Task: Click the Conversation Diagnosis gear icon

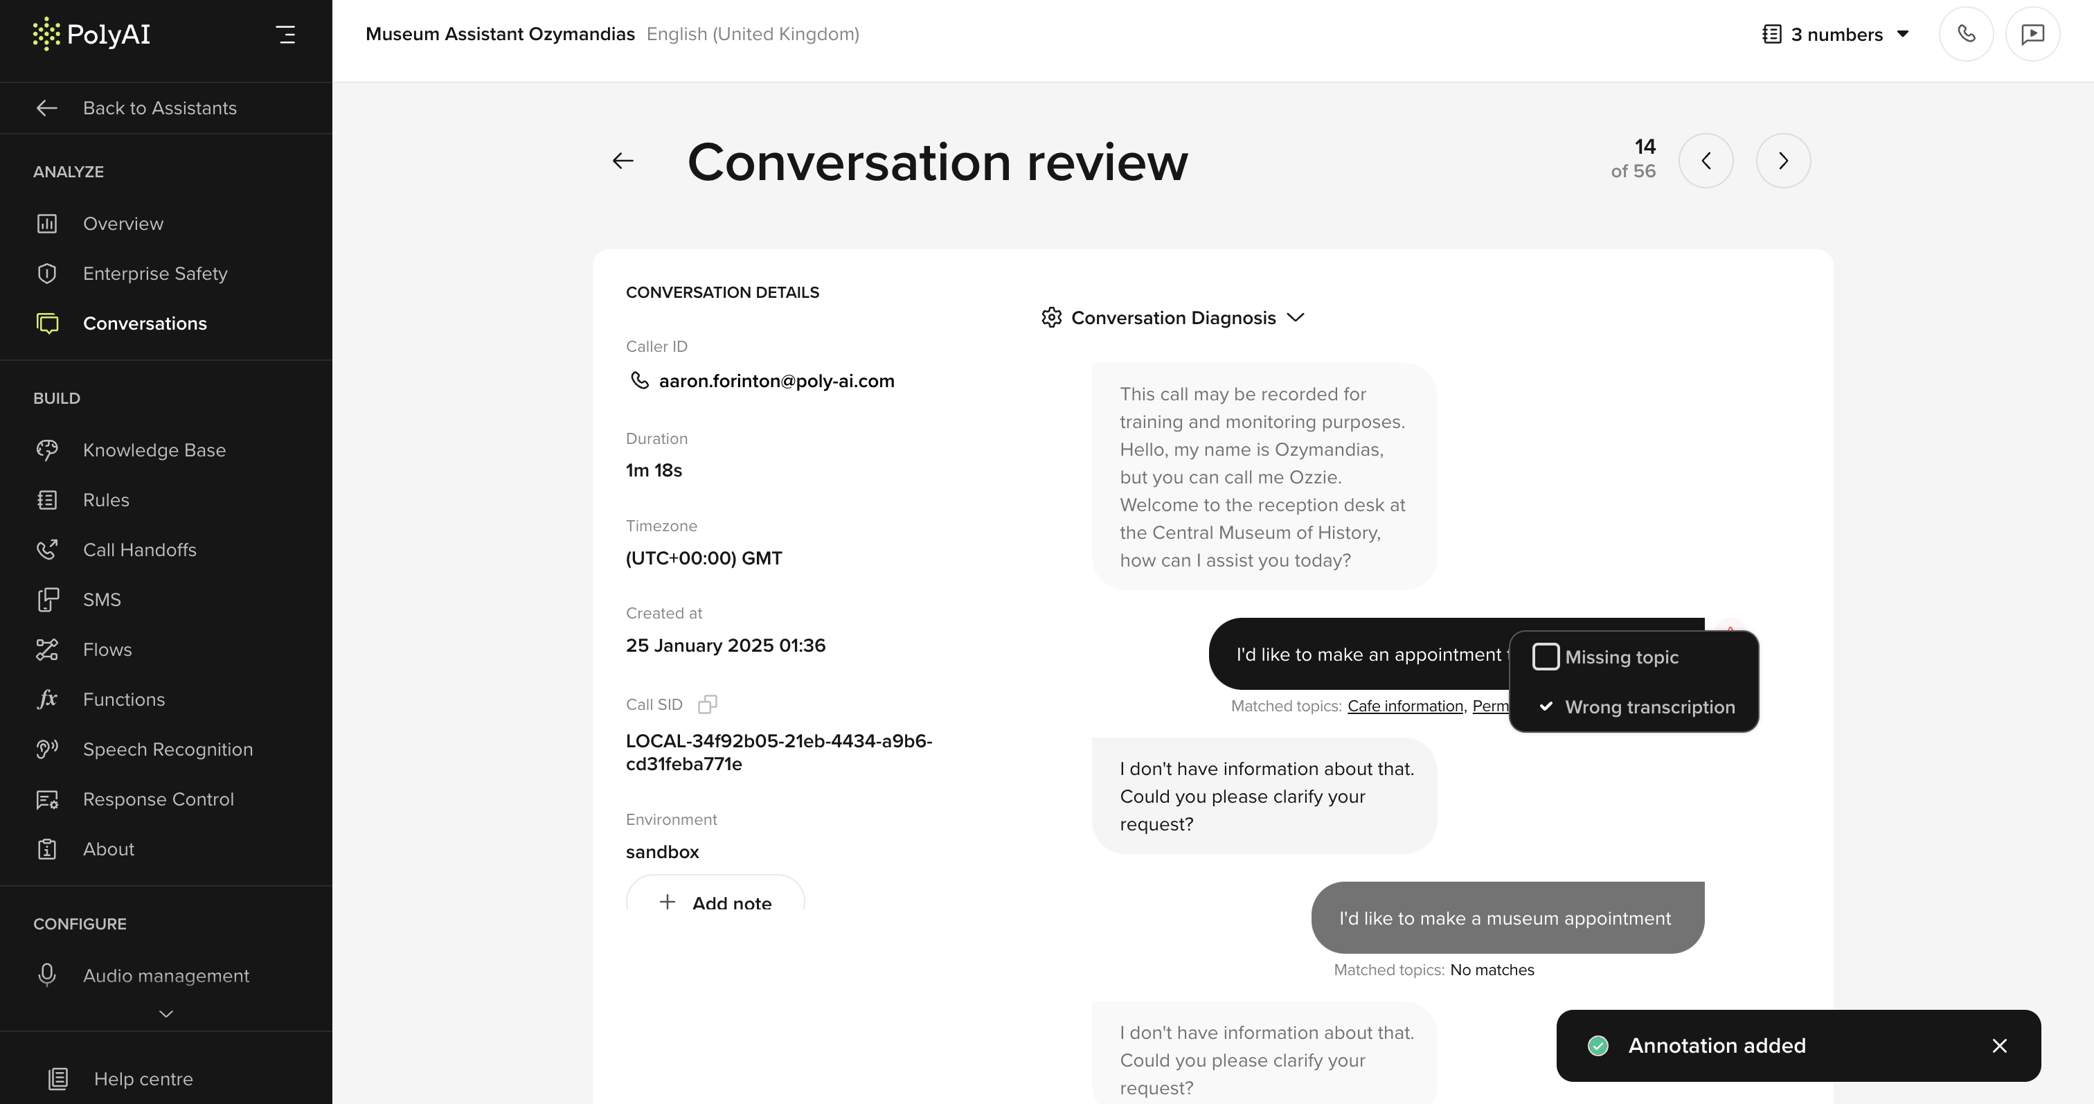Action: pos(1052,317)
